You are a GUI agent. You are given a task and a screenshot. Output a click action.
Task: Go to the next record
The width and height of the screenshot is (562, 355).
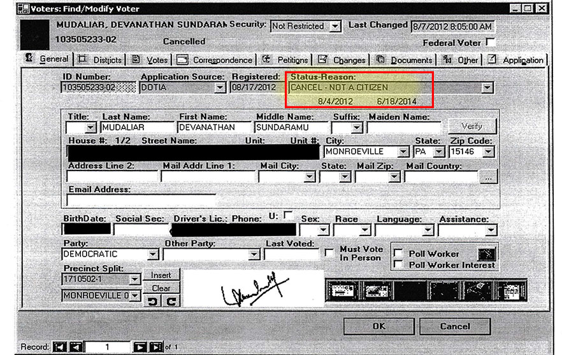point(140,347)
